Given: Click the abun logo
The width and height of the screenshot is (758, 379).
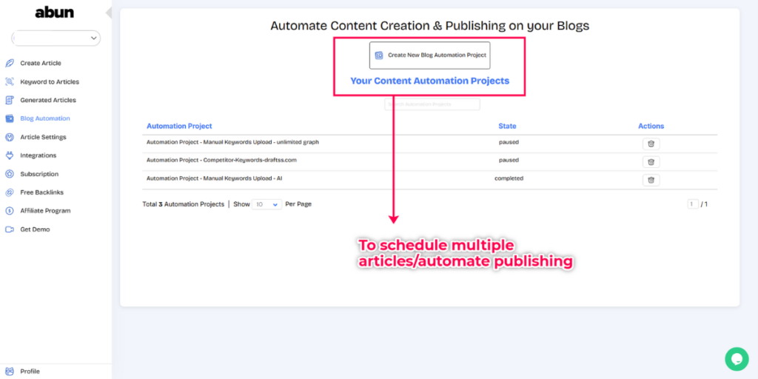Looking at the screenshot, I should tap(55, 13).
